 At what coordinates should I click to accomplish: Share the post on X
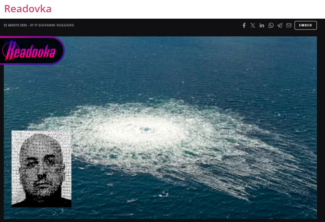point(253,25)
